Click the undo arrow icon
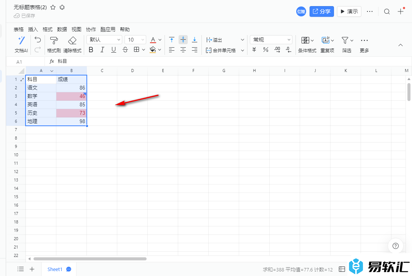 point(38,40)
